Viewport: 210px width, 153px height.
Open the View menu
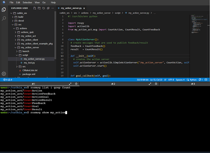(x=37, y=2)
